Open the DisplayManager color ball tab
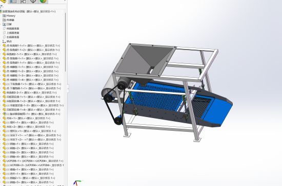This screenshot has height=186, width=282. 43,1
